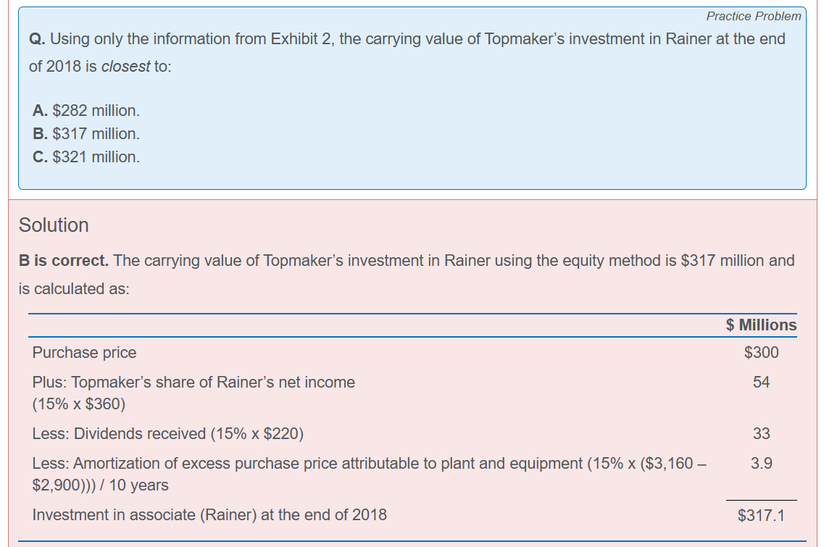The height and width of the screenshot is (547, 824).
Task: Choose answer B, $317 million
Action: pyautogui.click(x=86, y=134)
